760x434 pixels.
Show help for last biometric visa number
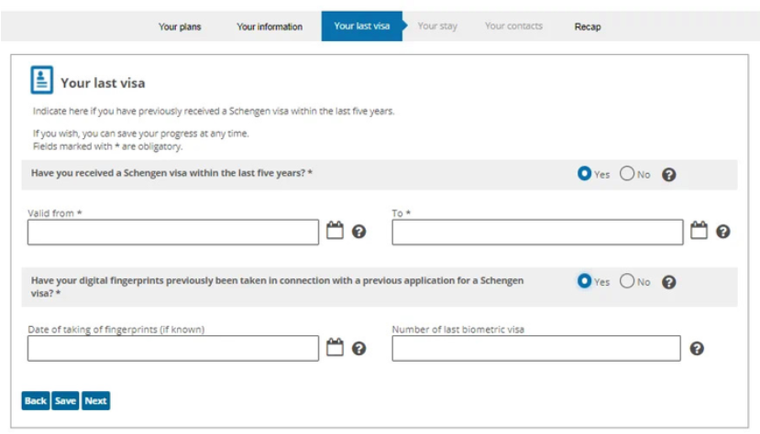point(697,348)
